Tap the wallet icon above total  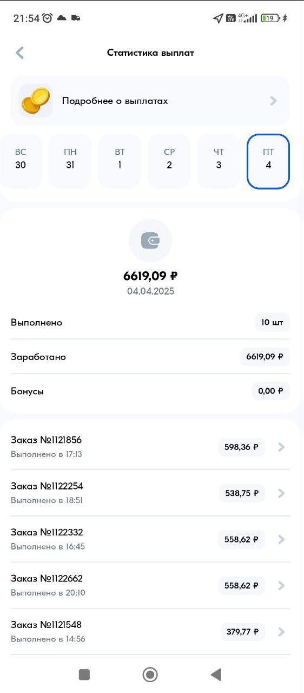[x=150, y=241]
